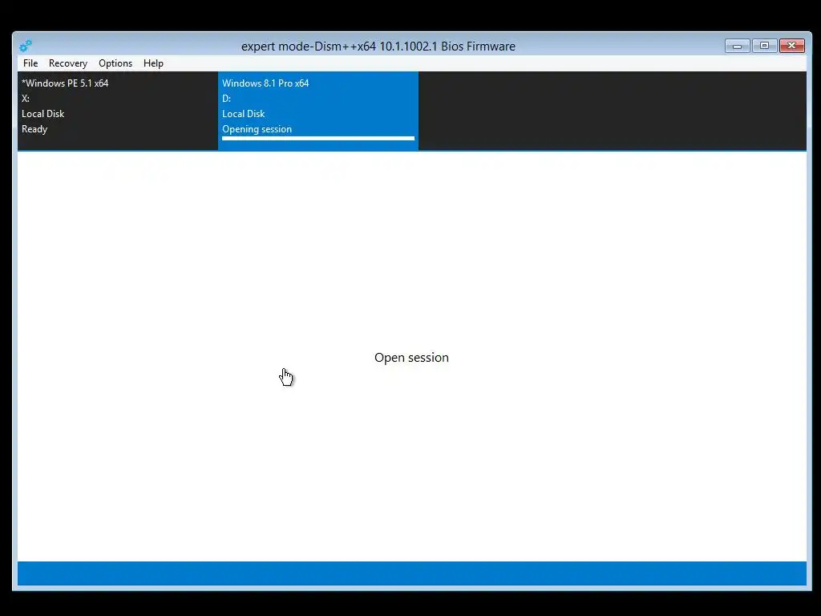Click Local Disk under Windows PE

(x=43, y=114)
